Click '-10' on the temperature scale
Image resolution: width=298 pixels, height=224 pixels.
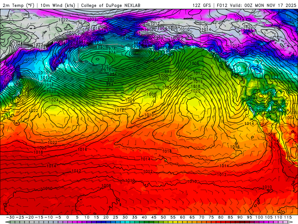click(48, 217)
